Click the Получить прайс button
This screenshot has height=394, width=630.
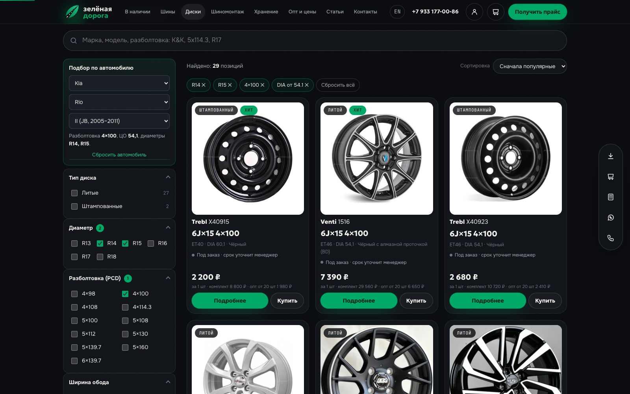pos(537,12)
